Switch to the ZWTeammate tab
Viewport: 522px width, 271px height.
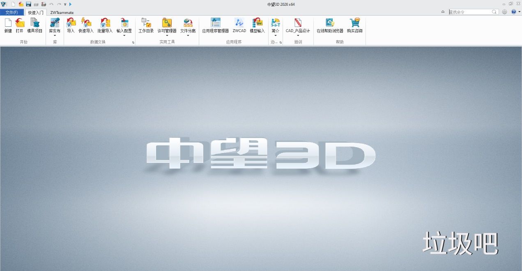pyautogui.click(x=62, y=12)
